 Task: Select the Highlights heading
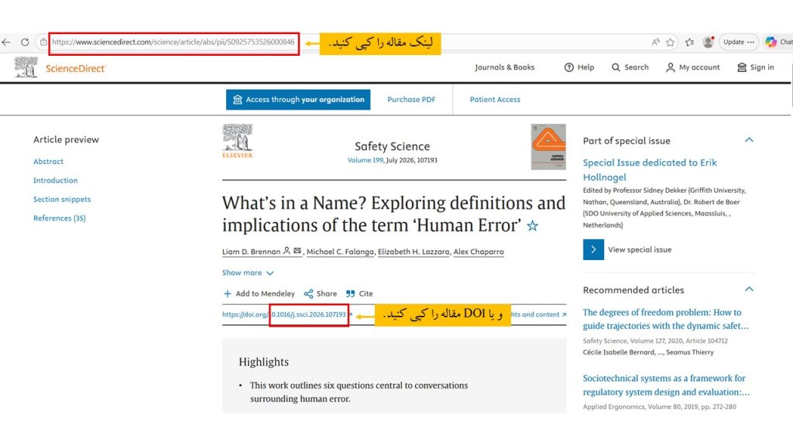[263, 362]
